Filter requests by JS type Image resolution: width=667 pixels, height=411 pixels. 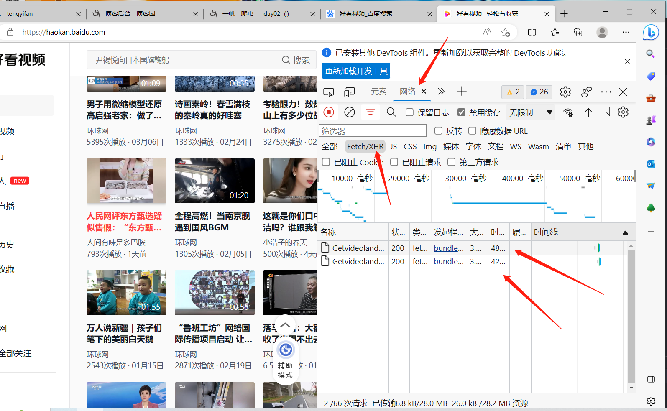(x=394, y=146)
